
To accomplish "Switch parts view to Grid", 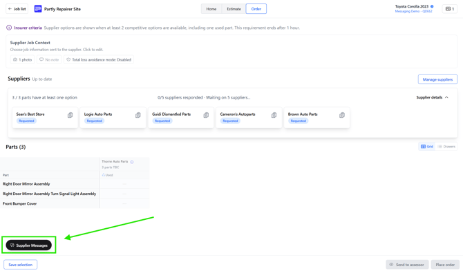I will (427, 146).
